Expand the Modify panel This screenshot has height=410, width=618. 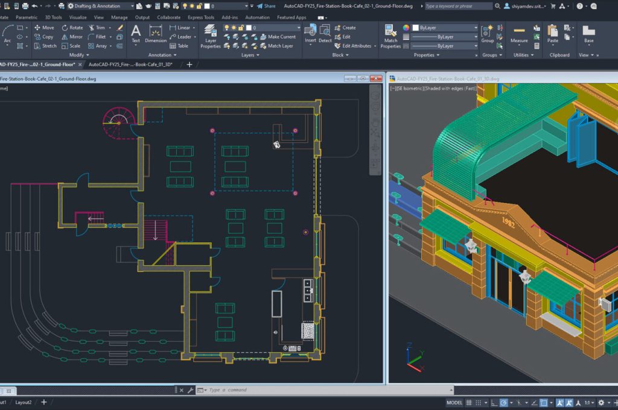click(x=79, y=55)
